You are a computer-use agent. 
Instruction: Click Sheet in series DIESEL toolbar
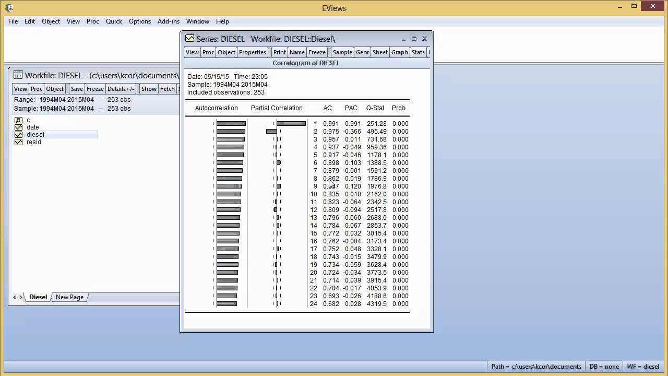click(380, 52)
